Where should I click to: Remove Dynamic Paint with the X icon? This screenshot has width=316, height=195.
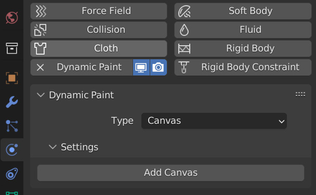point(41,68)
